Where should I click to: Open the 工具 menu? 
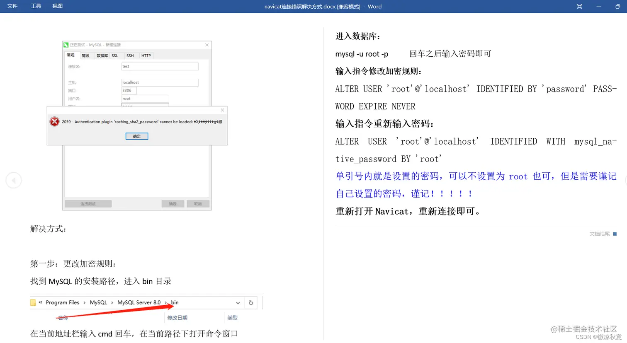36,6
